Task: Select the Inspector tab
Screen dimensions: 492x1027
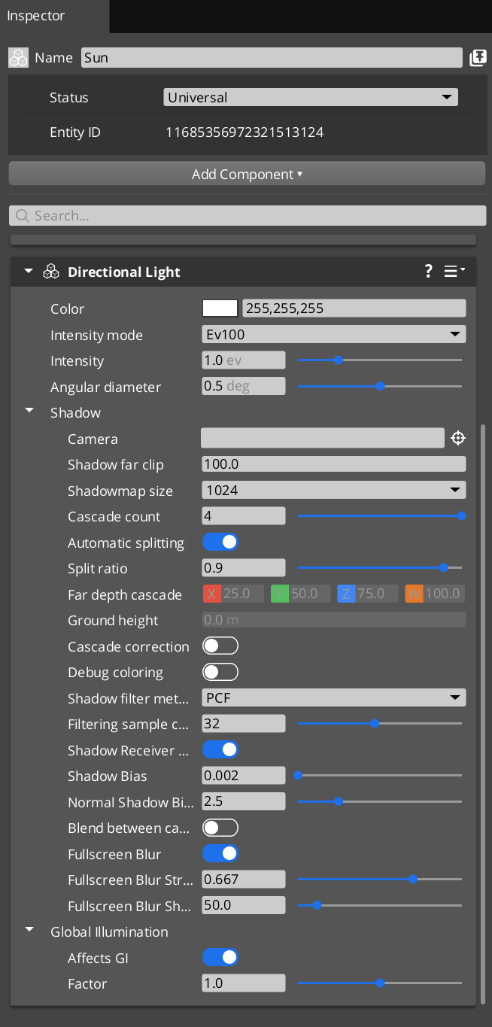Action: pyautogui.click(x=36, y=16)
